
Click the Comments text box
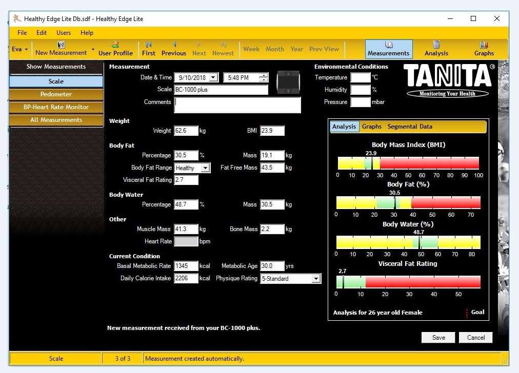coord(237,105)
